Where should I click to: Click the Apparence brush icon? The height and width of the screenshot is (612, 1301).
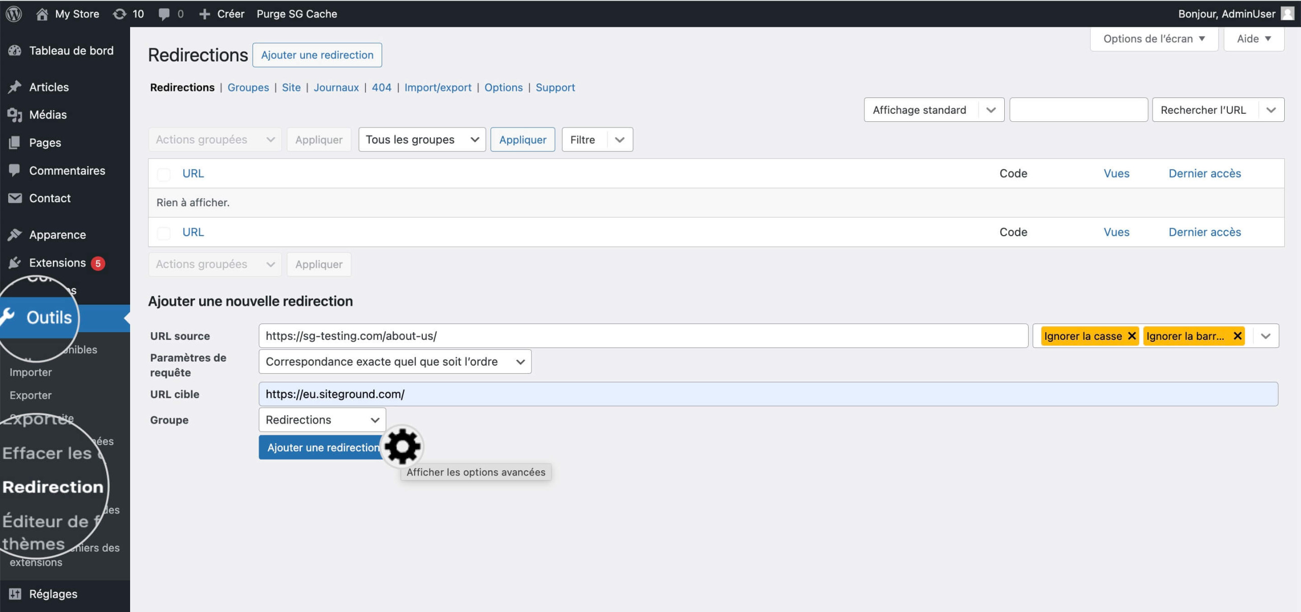[15, 235]
